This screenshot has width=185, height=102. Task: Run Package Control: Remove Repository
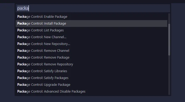(x=91, y=64)
